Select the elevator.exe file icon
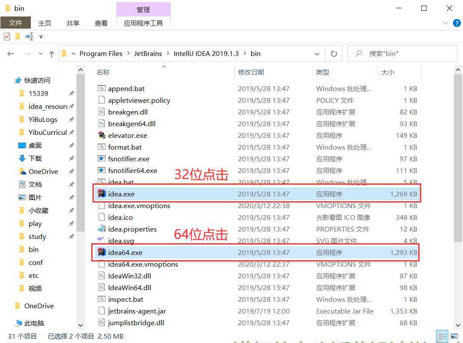Screen dimensions: 463x343 tap(102, 135)
